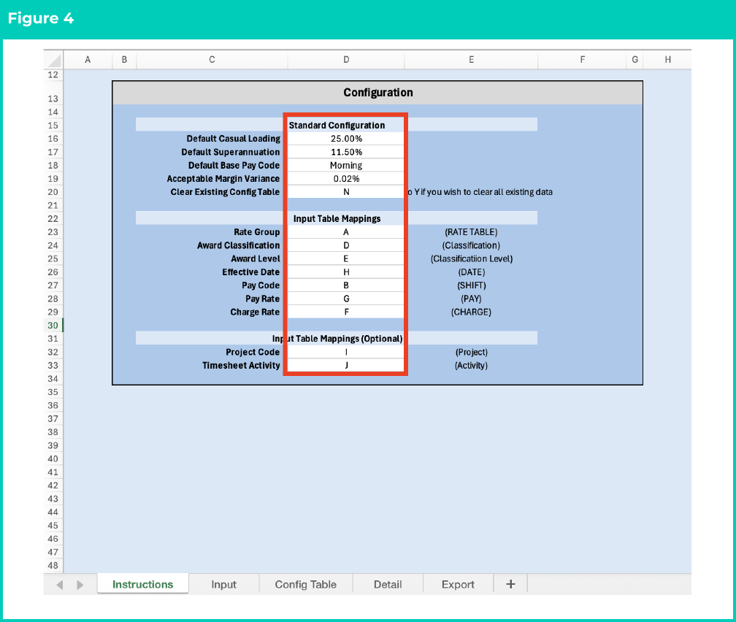This screenshot has width=736, height=622.
Task: Select column G header
Action: point(635,60)
